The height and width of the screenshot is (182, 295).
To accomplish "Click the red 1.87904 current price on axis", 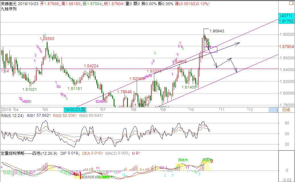I will 286,47.
